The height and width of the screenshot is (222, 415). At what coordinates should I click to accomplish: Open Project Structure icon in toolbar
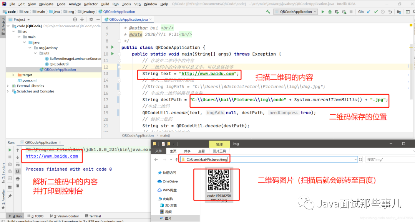pyautogui.click(x=399, y=12)
